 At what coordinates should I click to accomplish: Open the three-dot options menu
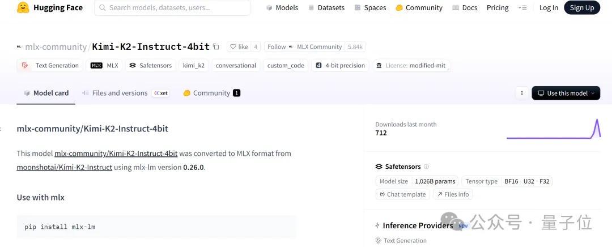coord(522,93)
